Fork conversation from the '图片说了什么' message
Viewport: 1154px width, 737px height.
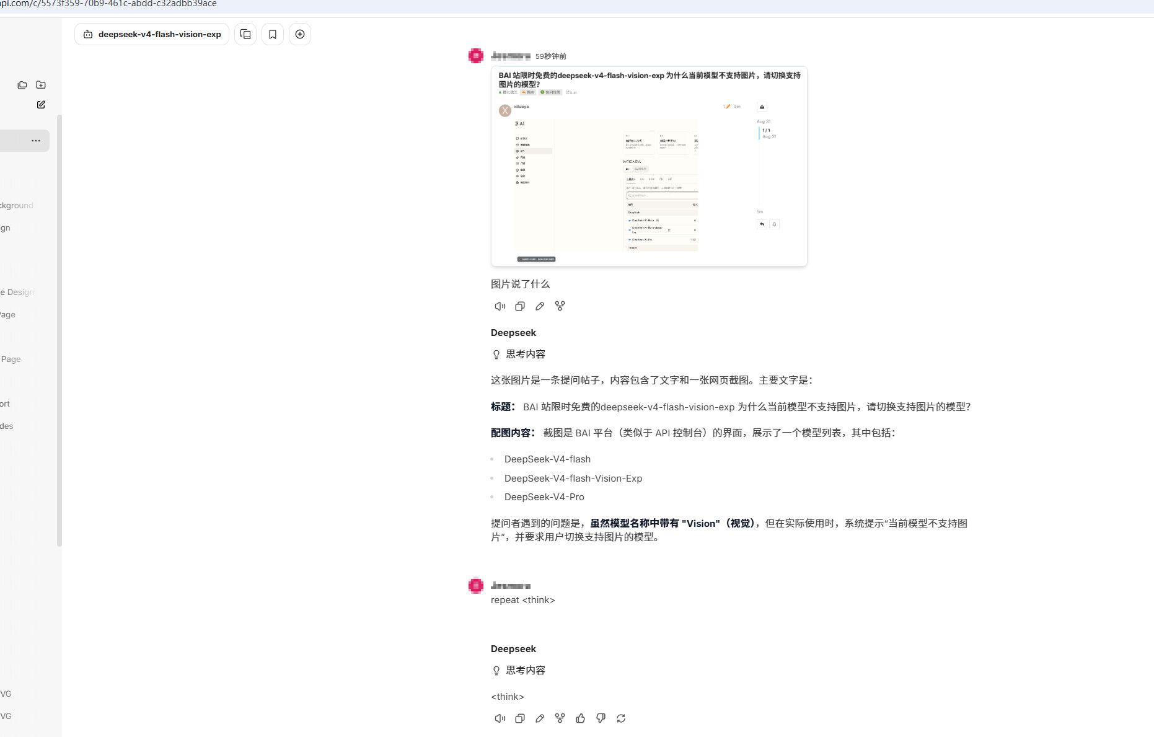click(x=560, y=306)
